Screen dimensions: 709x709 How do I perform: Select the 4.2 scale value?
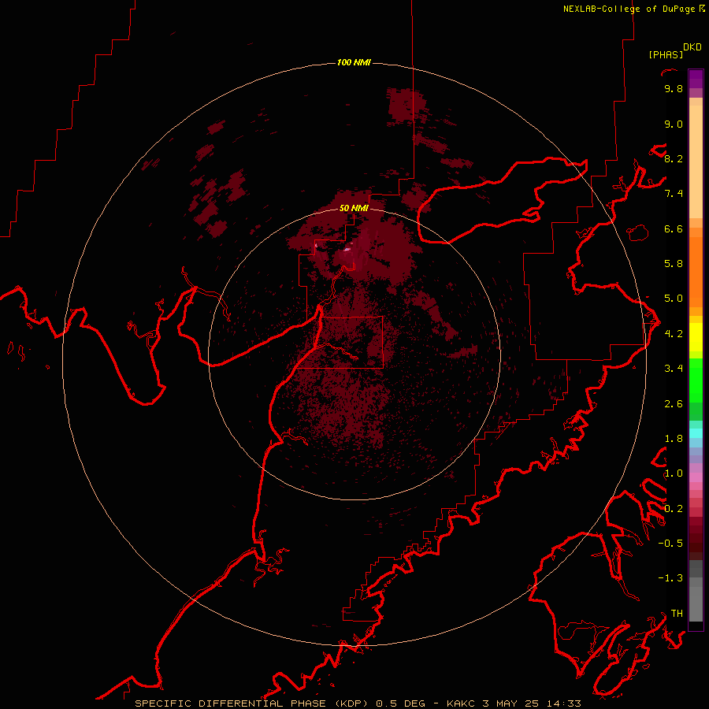coord(674,334)
